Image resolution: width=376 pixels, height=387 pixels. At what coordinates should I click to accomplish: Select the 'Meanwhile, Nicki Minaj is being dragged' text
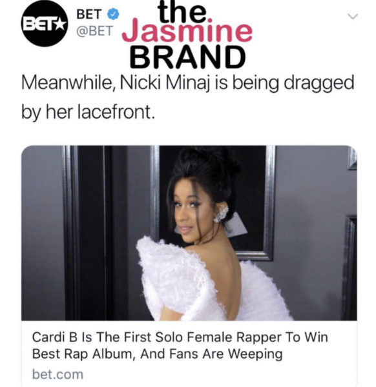coord(187,83)
